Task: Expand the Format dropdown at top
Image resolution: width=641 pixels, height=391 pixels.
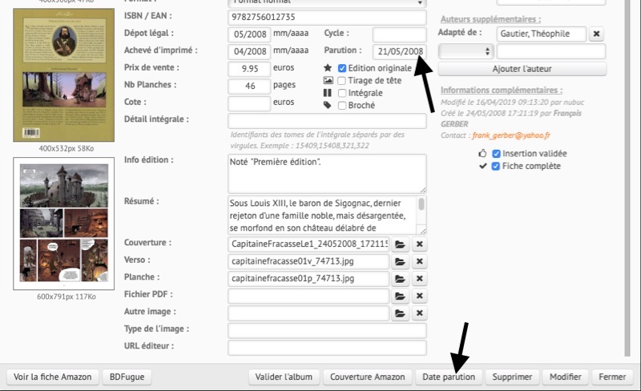Action: pyautogui.click(x=326, y=2)
